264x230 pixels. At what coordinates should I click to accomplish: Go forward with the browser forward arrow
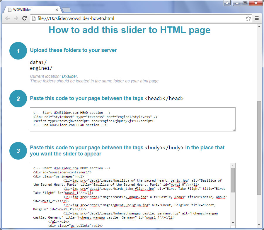pyautogui.click(x=16, y=18)
